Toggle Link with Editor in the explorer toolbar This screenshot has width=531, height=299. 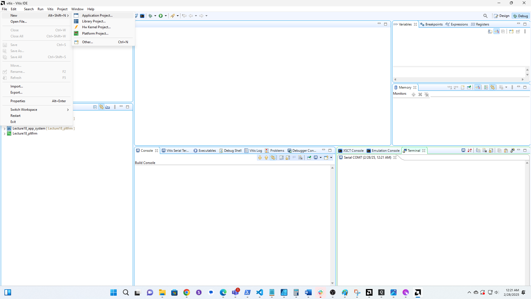coord(101,107)
